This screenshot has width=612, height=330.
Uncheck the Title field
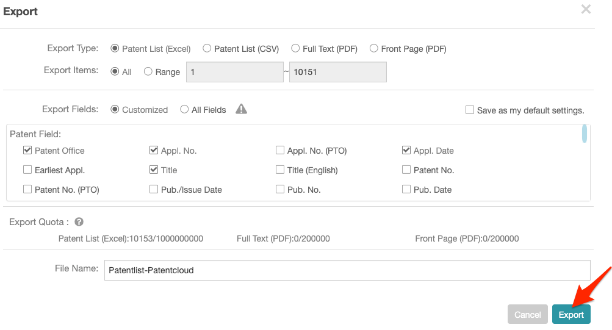pos(154,170)
